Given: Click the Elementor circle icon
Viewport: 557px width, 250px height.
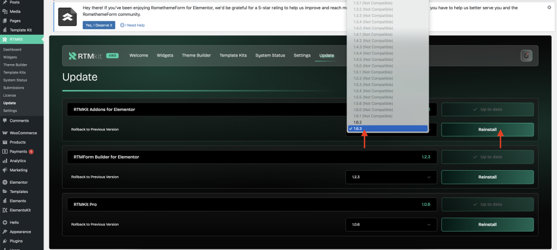Looking at the screenshot, I should [x=5, y=182].
